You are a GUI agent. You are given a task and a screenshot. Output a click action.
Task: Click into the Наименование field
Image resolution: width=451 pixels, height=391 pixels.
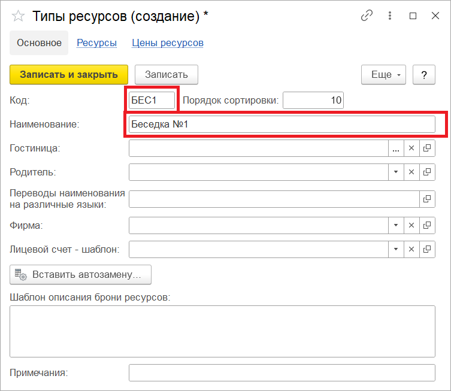point(282,125)
